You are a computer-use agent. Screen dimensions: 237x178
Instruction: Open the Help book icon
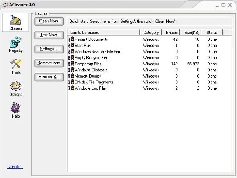pos(15,108)
